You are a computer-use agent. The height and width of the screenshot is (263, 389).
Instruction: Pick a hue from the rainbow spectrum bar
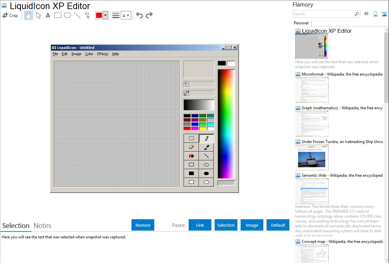pyautogui.click(x=226, y=124)
